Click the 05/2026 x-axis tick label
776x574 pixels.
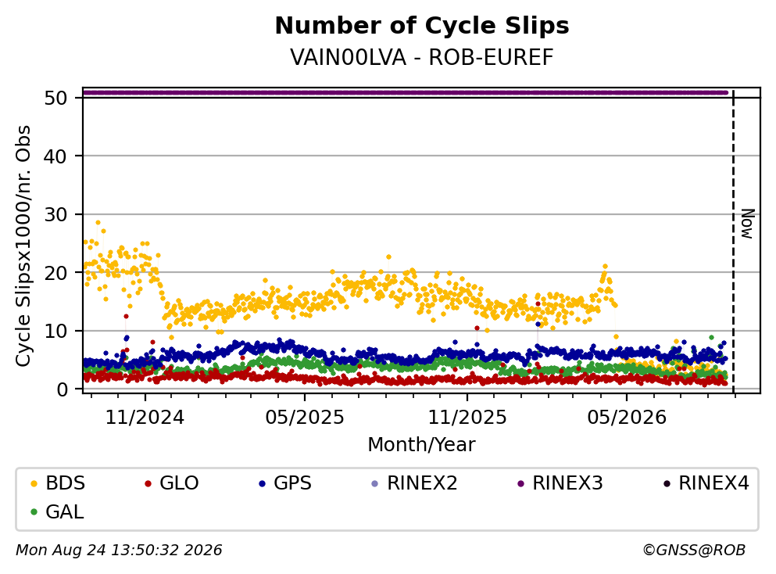pos(627,418)
